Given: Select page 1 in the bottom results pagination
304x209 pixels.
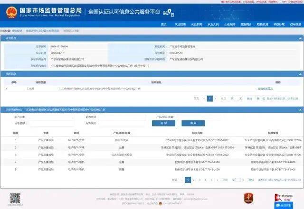Looking at the screenshot, I should [x=188, y=180].
